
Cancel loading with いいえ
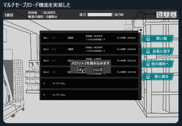tap(98, 70)
